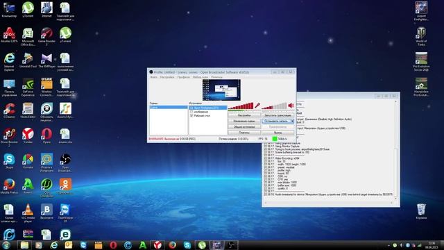This screenshot has width=444, height=250.
Task: Click the green bitrate status indicator
Action: [275, 139]
